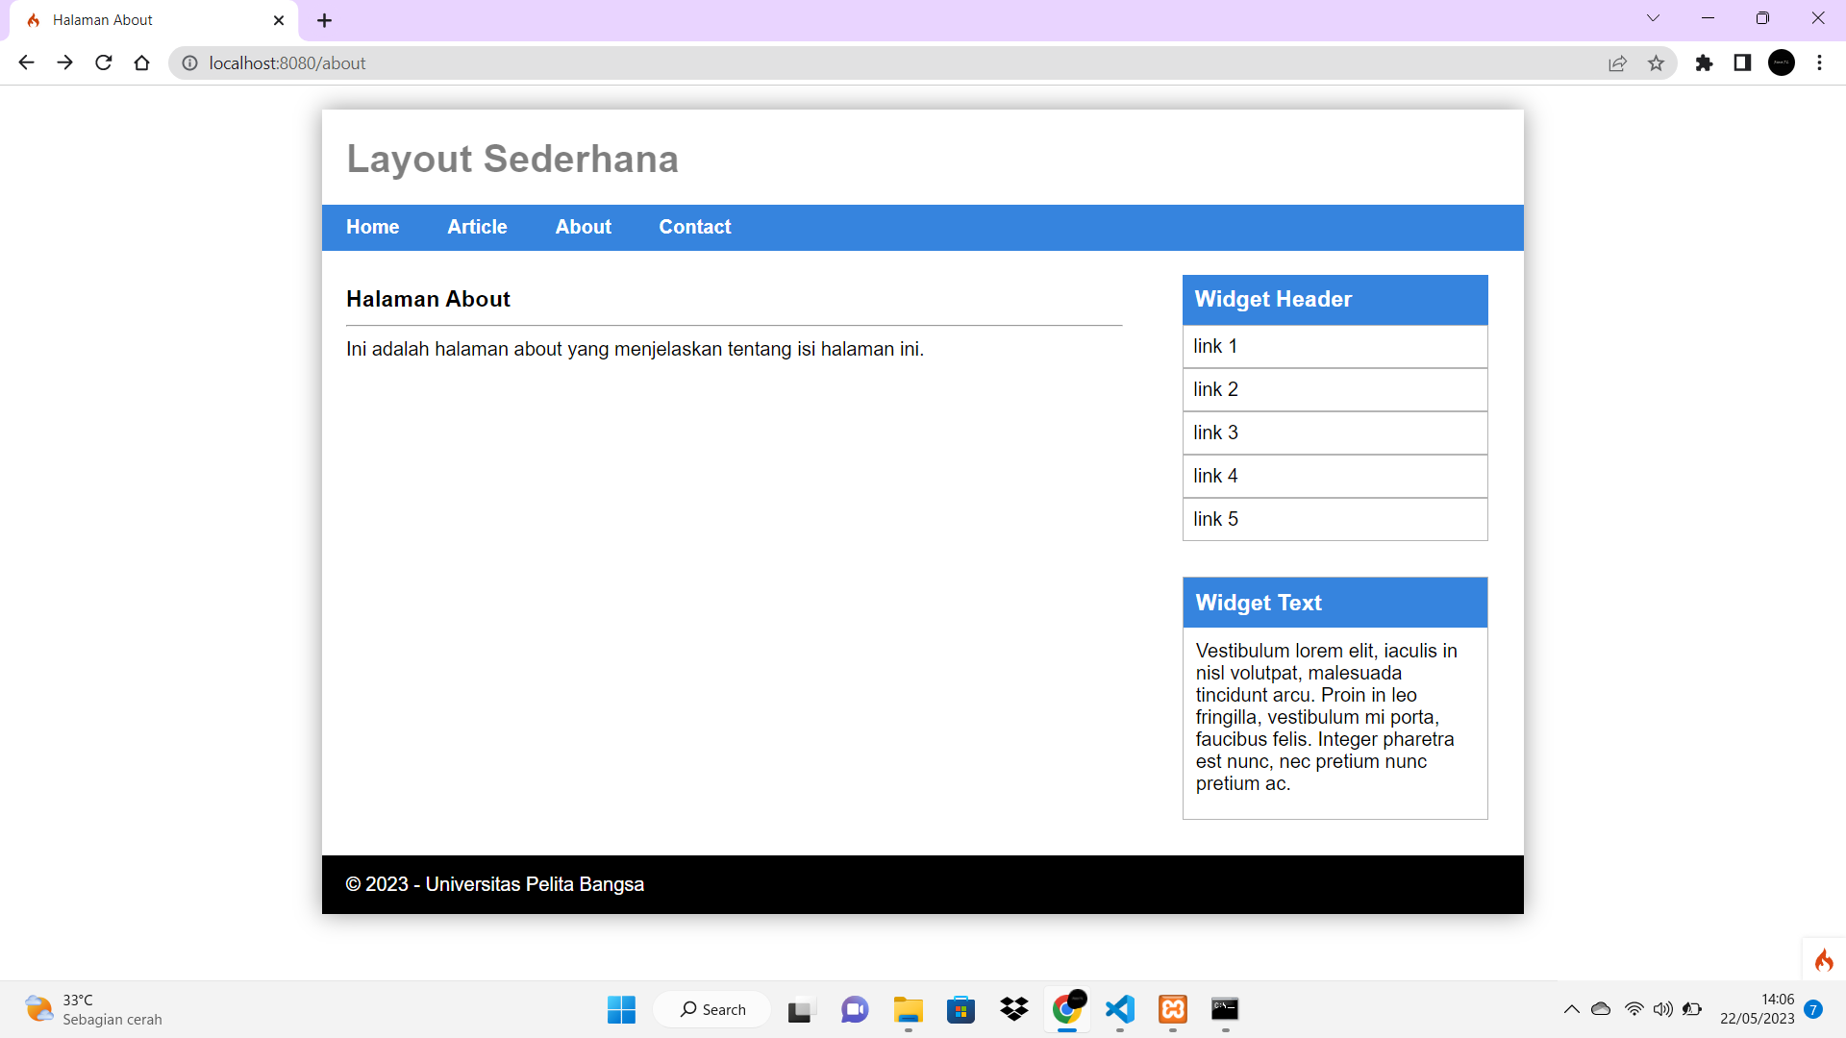Viewport: 1846px width, 1038px height.
Task: Click the CodeIgniter flame icon on the page
Action: [x=1824, y=959]
